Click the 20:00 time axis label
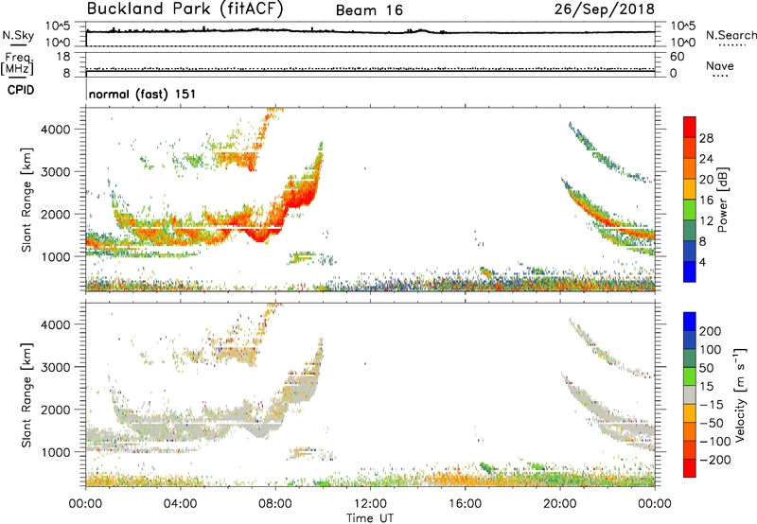757x524 pixels. (x=559, y=504)
